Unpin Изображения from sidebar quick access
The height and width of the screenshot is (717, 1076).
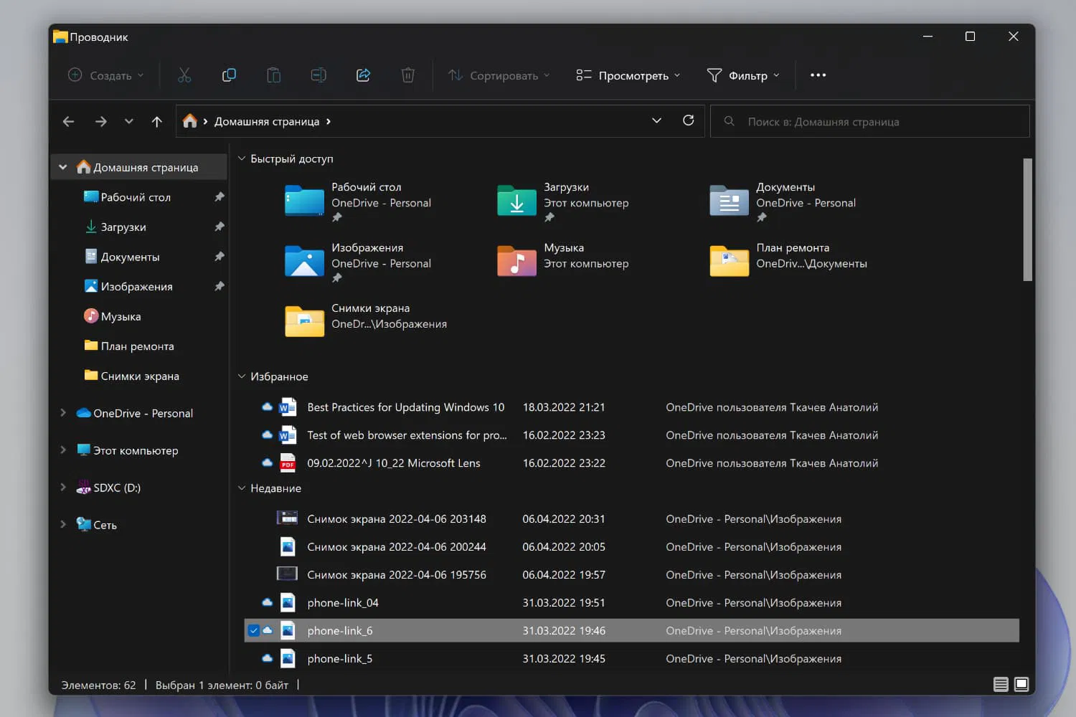tap(220, 287)
